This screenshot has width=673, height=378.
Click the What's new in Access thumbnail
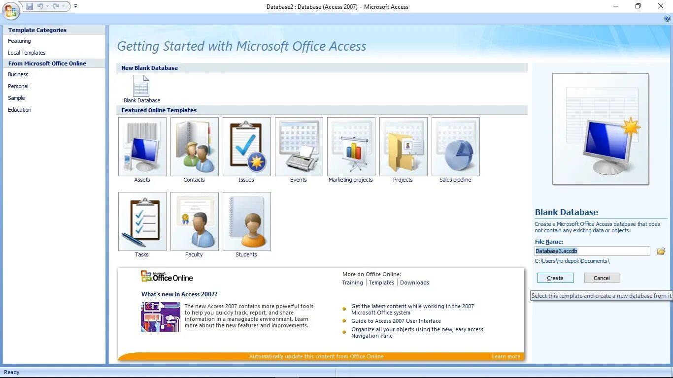click(161, 317)
